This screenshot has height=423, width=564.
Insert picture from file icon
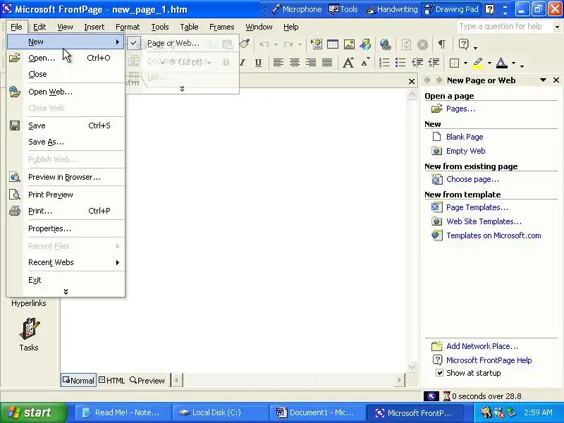349,44
